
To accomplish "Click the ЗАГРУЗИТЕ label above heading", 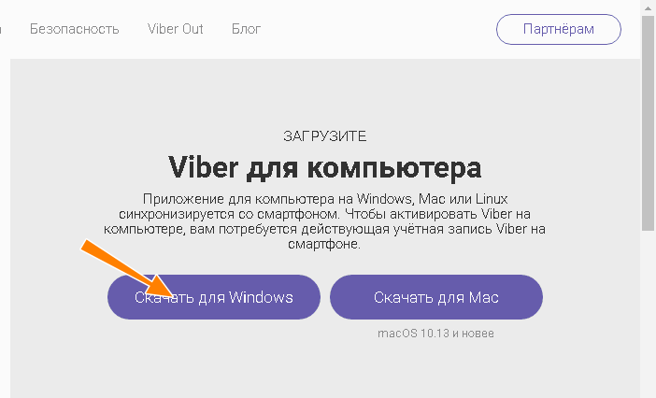I will [324, 136].
